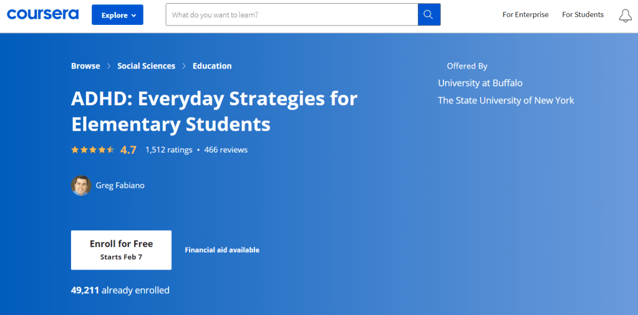Open the Explore dropdown menu
The height and width of the screenshot is (315, 638).
117,15
